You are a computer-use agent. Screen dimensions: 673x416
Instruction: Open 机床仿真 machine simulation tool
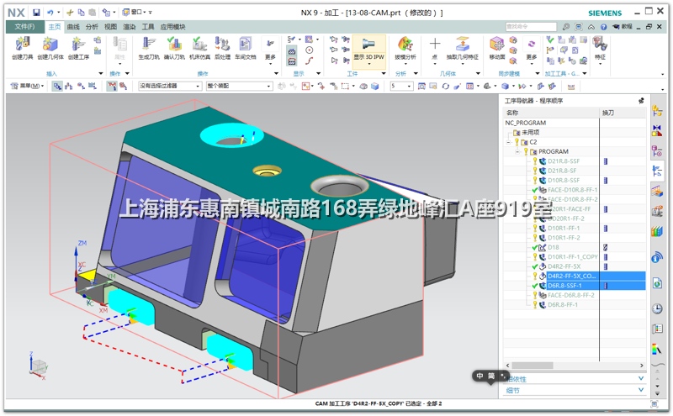coord(199,47)
